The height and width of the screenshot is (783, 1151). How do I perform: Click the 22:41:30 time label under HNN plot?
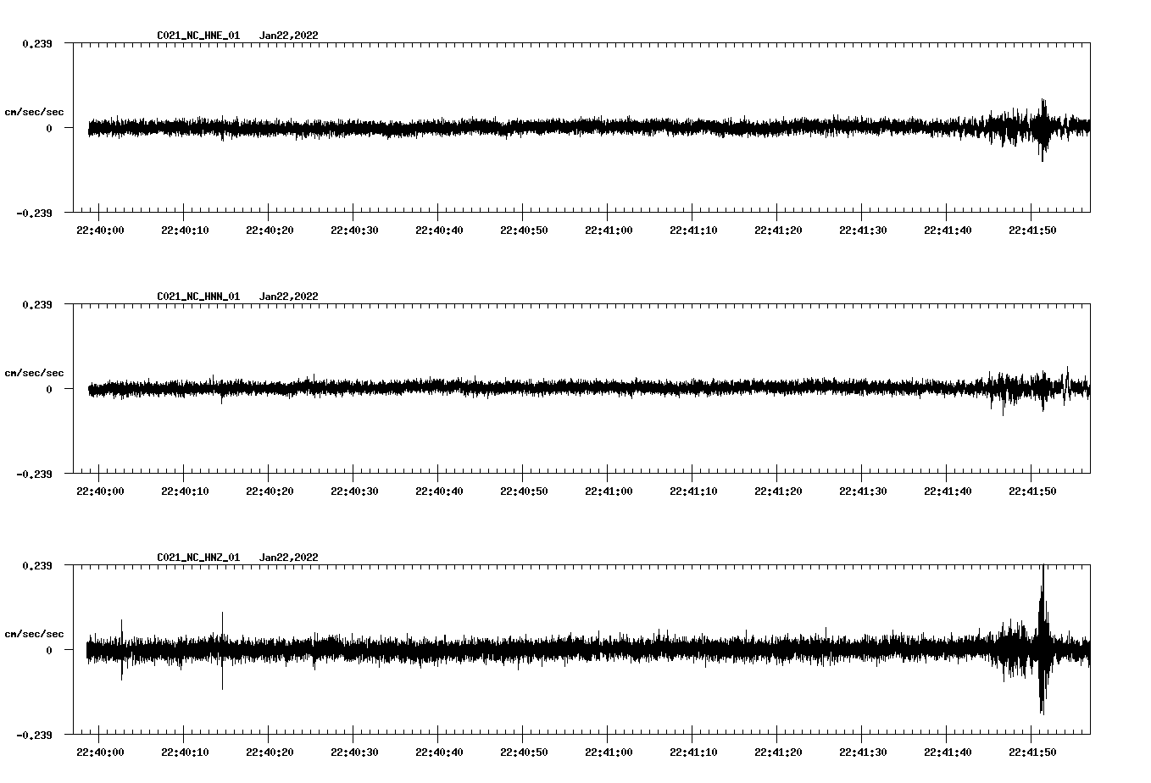click(863, 491)
